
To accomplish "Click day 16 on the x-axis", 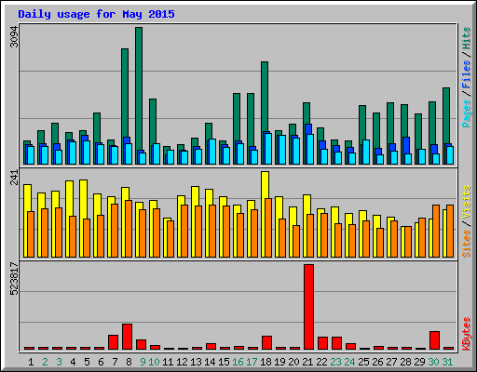I will click(x=238, y=362).
